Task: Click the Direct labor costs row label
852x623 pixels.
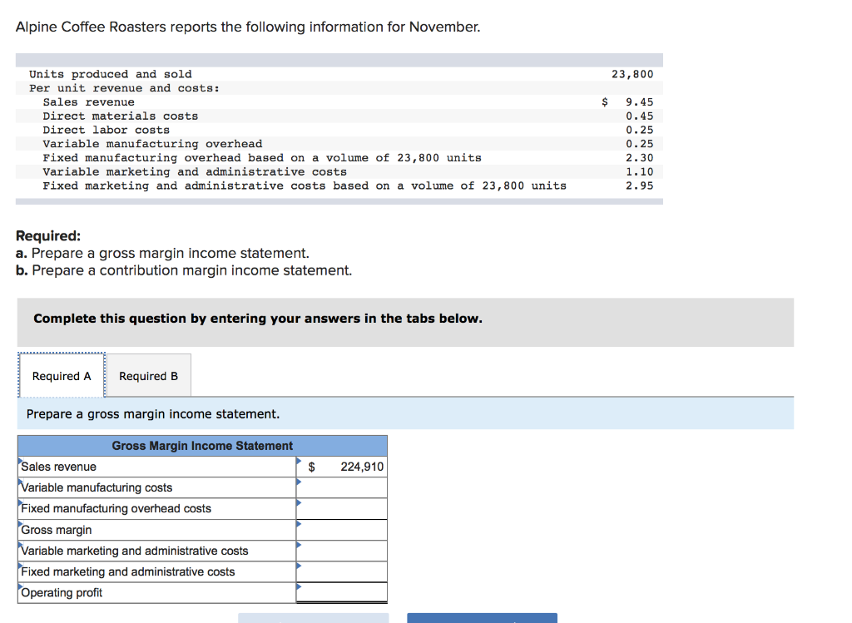Action: [x=106, y=131]
